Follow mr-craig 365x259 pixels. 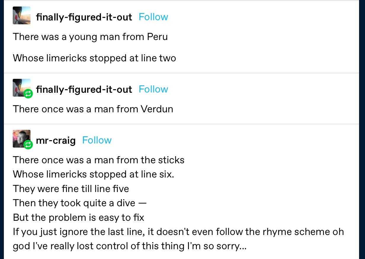97,140
